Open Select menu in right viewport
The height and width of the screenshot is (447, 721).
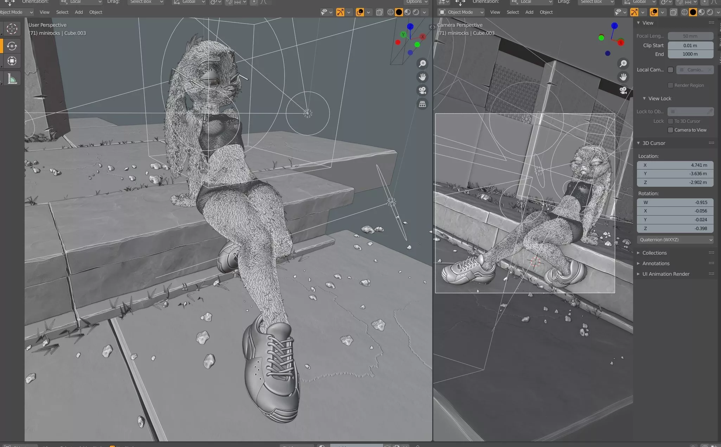click(x=512, y=12)
